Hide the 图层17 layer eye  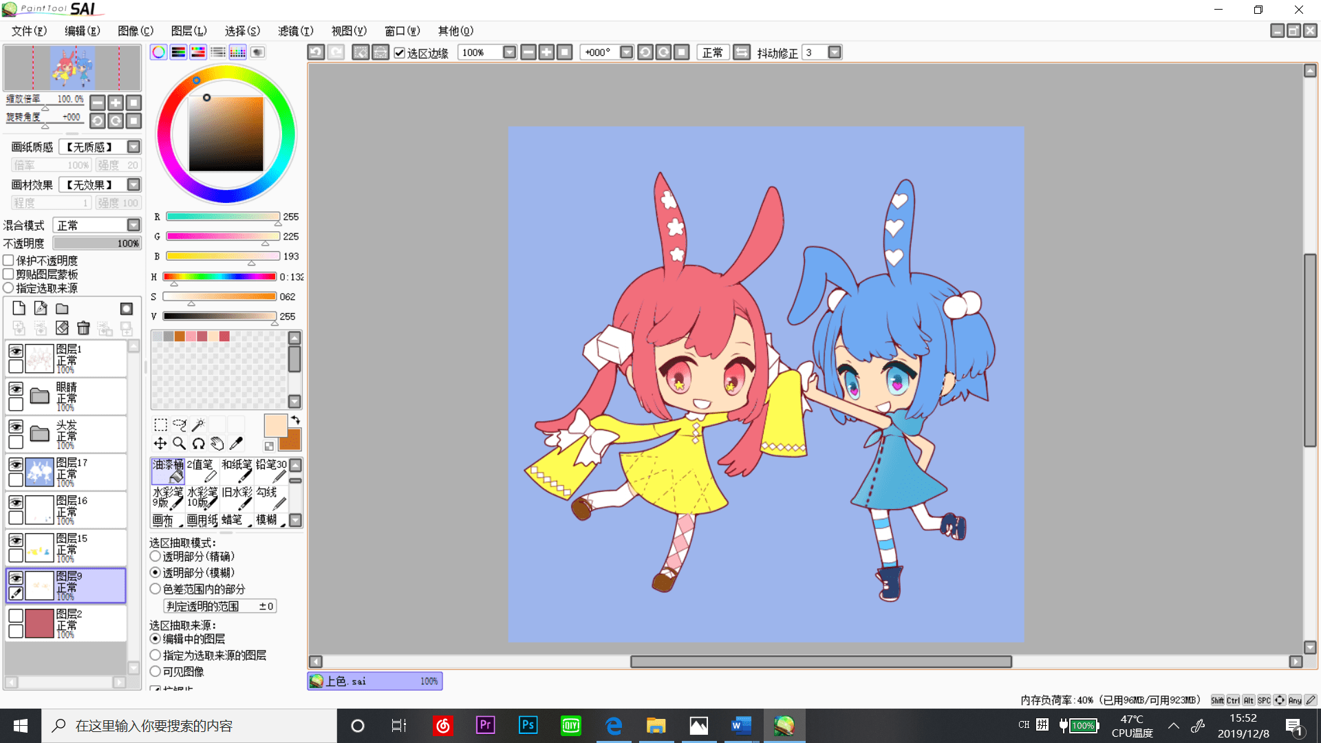15,464
